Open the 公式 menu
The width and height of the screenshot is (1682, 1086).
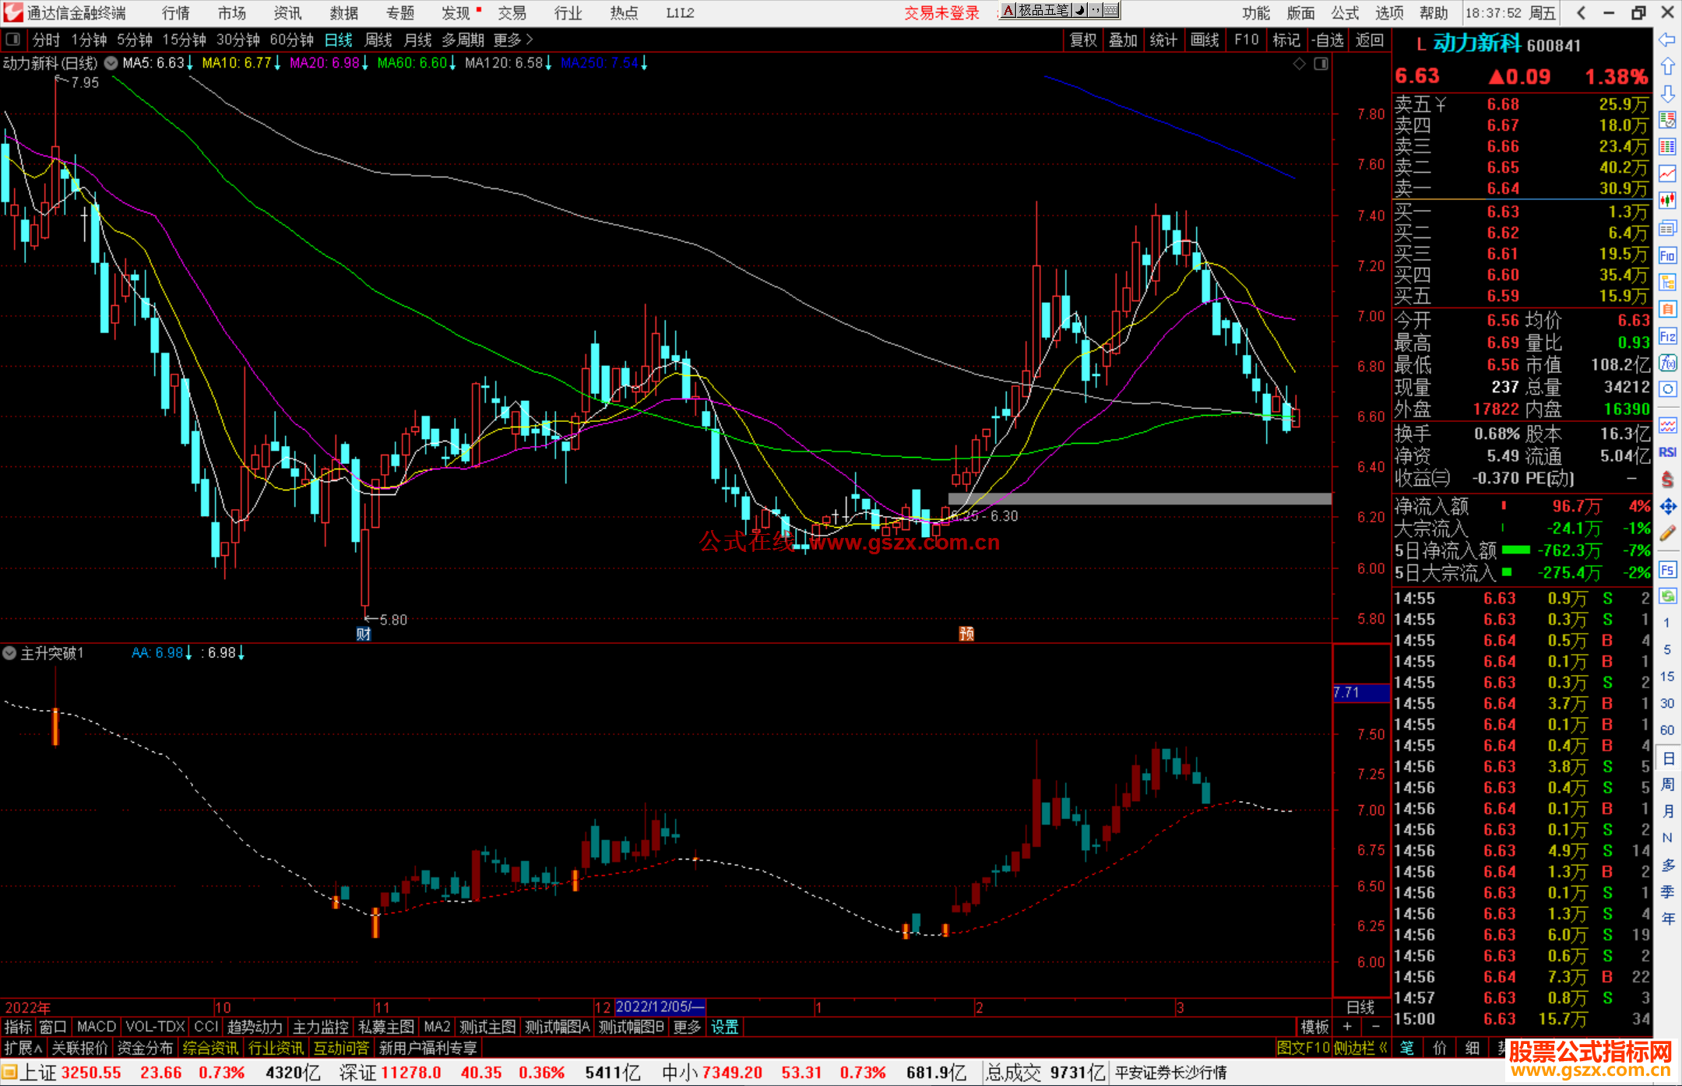coord(1345,12)
